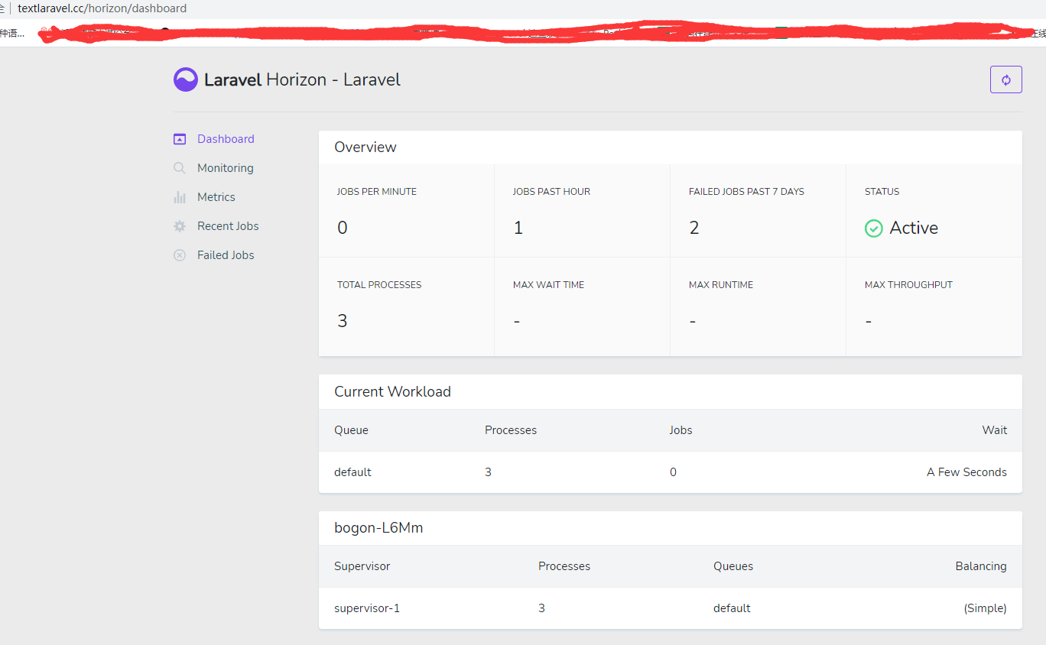Open the Monitoring page
This screenshot has width=1046, height=645.
[225, 168]
